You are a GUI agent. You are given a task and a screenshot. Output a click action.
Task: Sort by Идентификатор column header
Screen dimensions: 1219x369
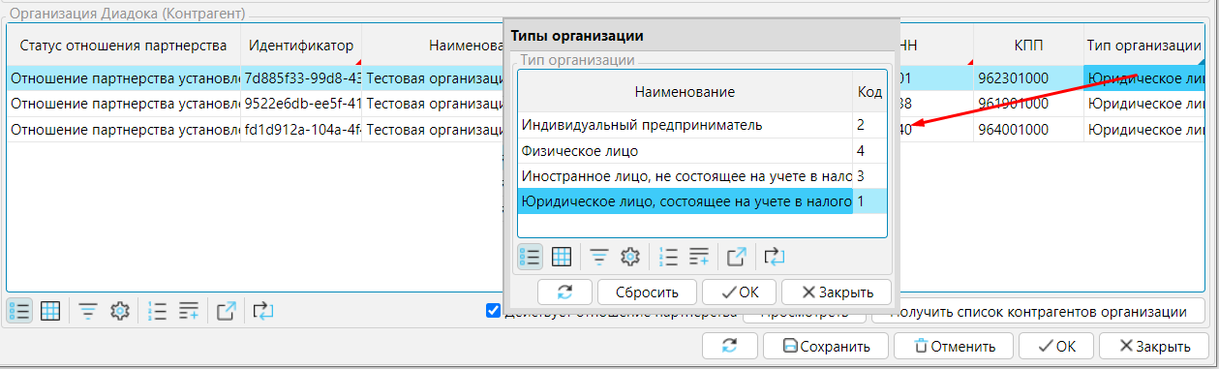pyautogui.click(x=301, y=46)
